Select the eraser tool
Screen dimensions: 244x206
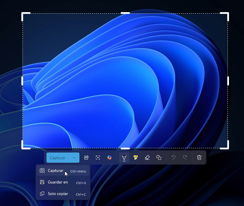(147, 157)
